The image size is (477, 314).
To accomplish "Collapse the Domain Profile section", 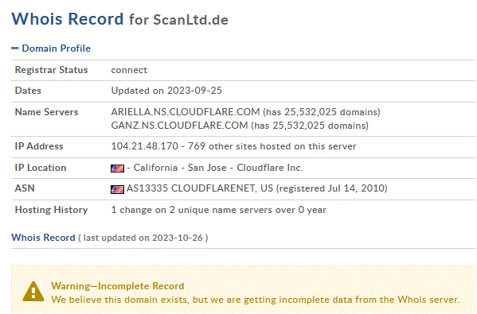I will [x=56, y=48].
